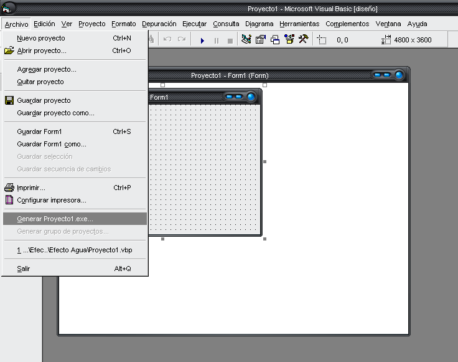
Task: Select Imprimir... from the Archivo menu
Action: 75,188
